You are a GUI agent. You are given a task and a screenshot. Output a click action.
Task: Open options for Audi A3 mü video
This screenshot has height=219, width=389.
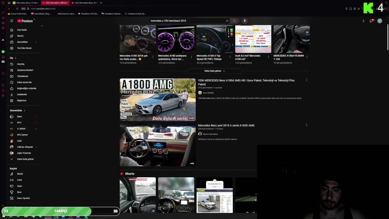[268, 57]
